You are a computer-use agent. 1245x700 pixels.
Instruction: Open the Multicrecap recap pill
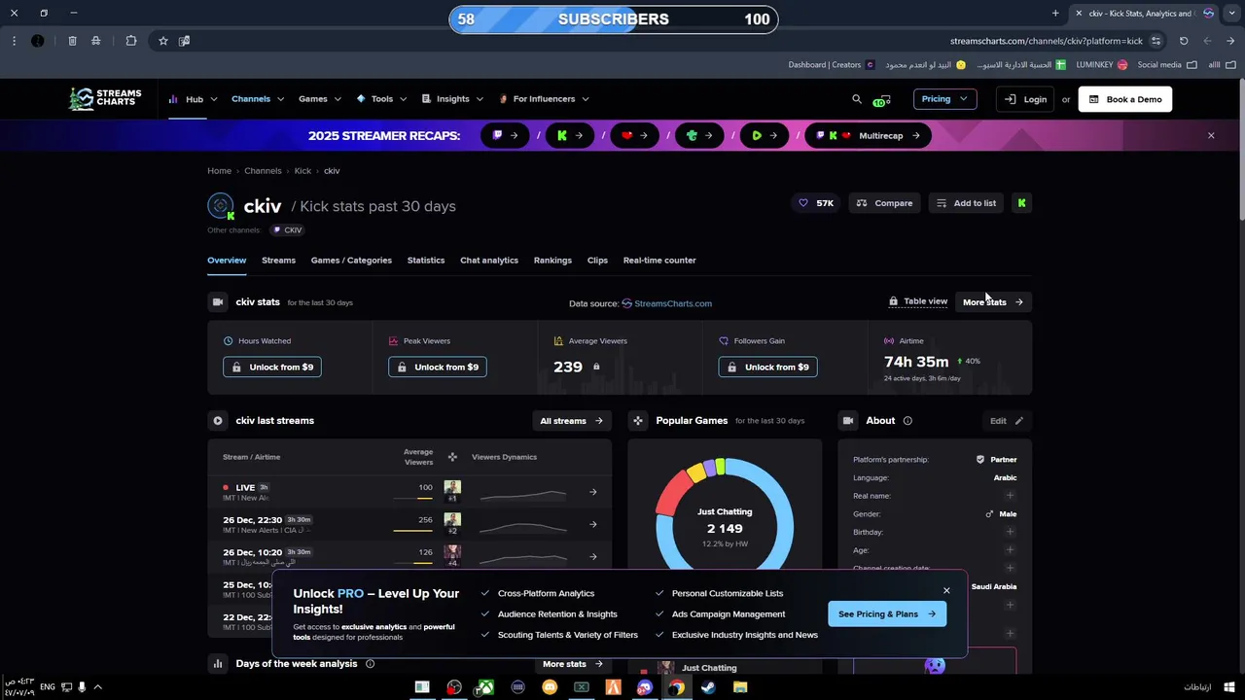click(x=869, y=135)
